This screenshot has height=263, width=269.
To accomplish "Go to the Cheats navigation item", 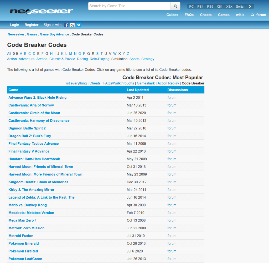I will [x=206, y=15].
